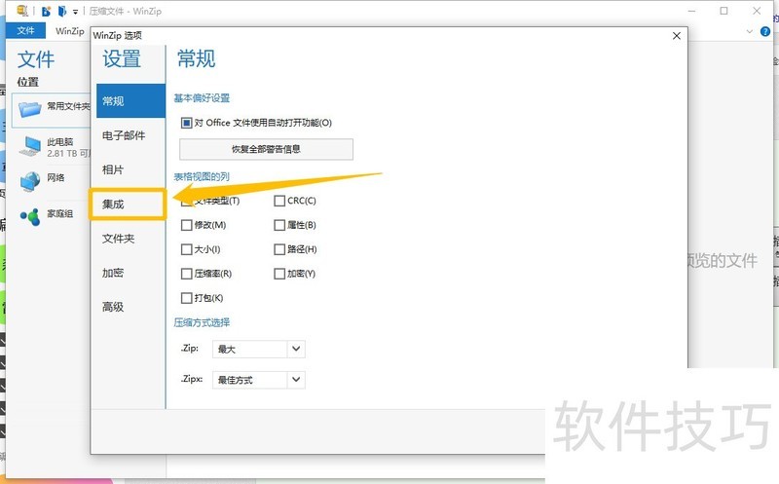Image resolution: width=779 pixels, height=484 pixels.
Task: Enable the 打包(K) column checkbox
Action: (x=186, y=298)
